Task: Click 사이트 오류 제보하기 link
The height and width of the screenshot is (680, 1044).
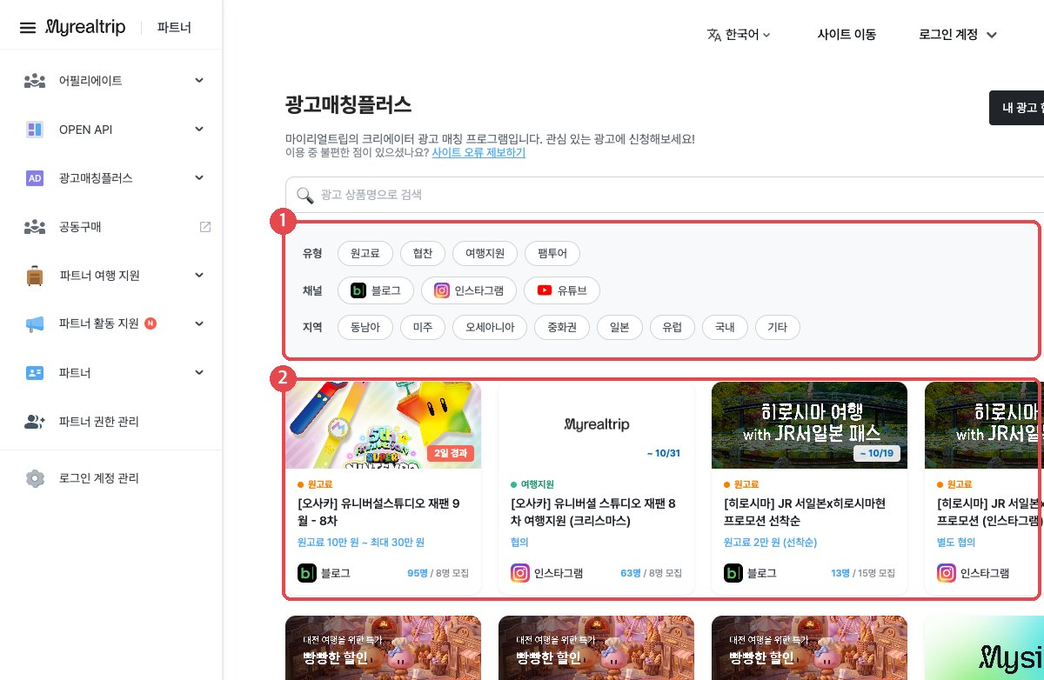Action: click(x=478, y=152)
